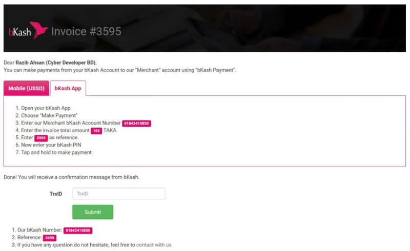Click the 3595 reference badge in step 5
The image size is (410, 251).
(x=41, y=138)
